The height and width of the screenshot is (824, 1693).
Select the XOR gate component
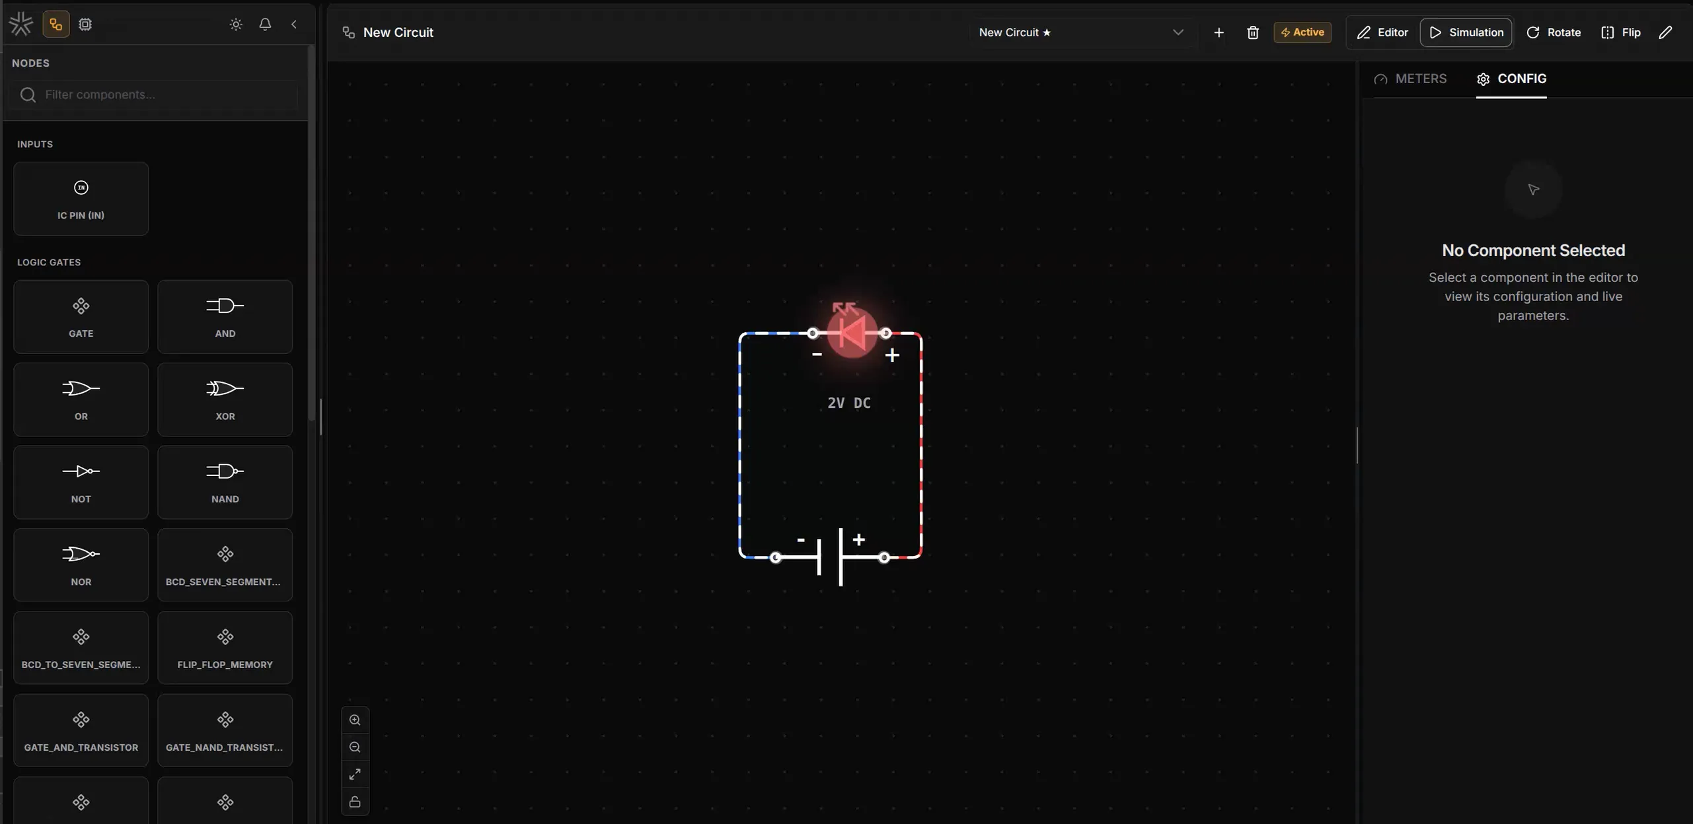[x=225, y=399]
